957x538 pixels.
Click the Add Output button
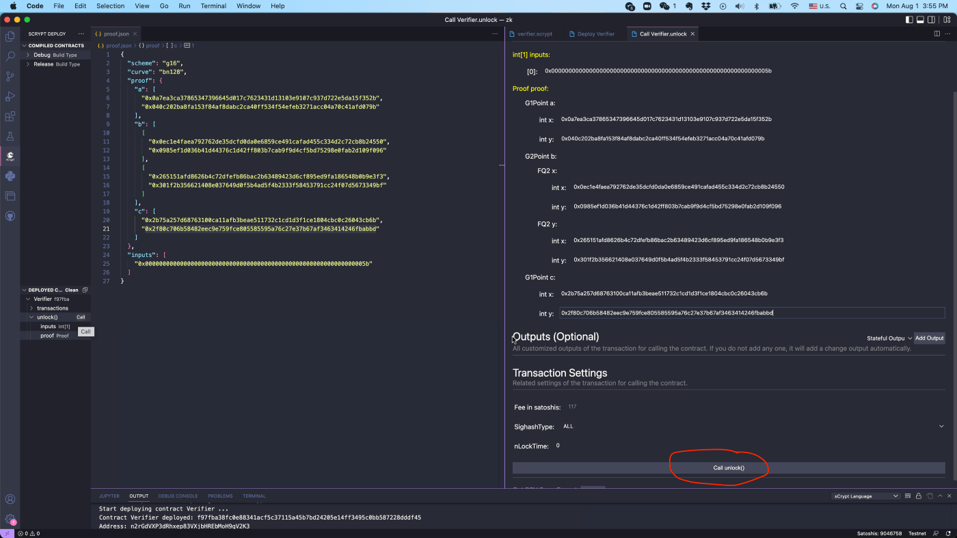pyautogui.click(x=930, y=338)
